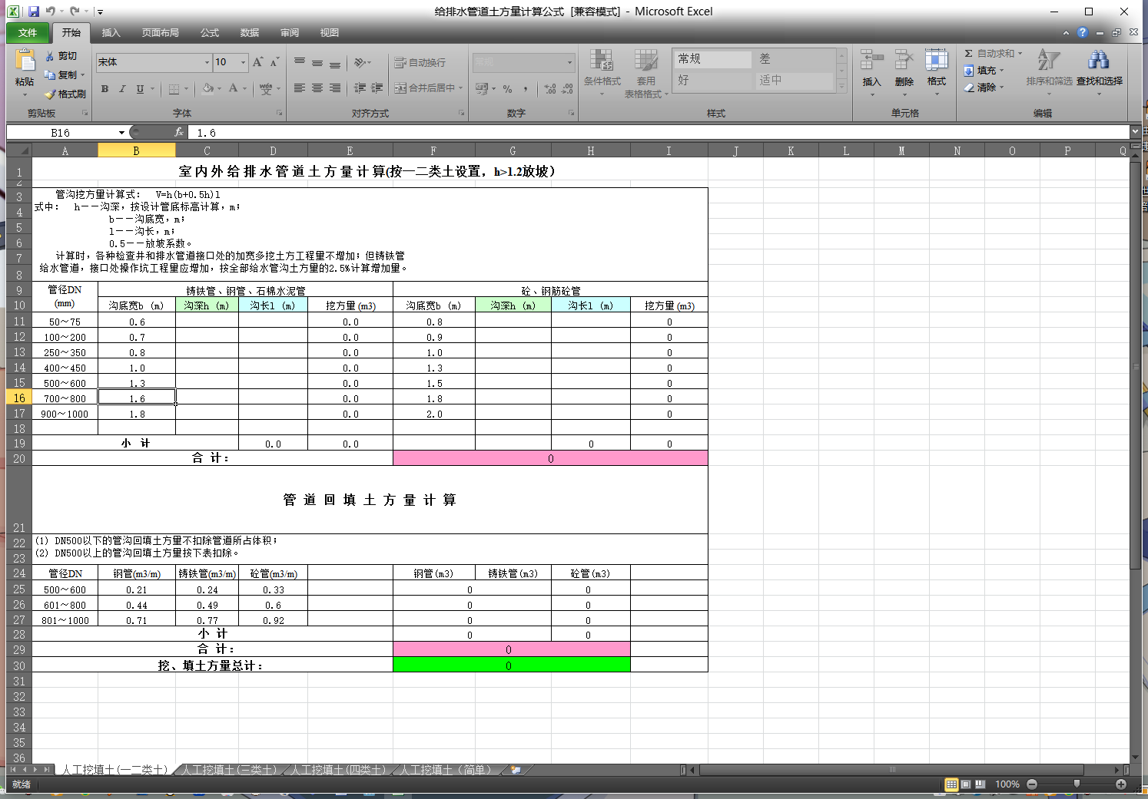Switch to the Formulas (公式) tab
Viewport: 1148px width, 799px height.
point(210,33)
